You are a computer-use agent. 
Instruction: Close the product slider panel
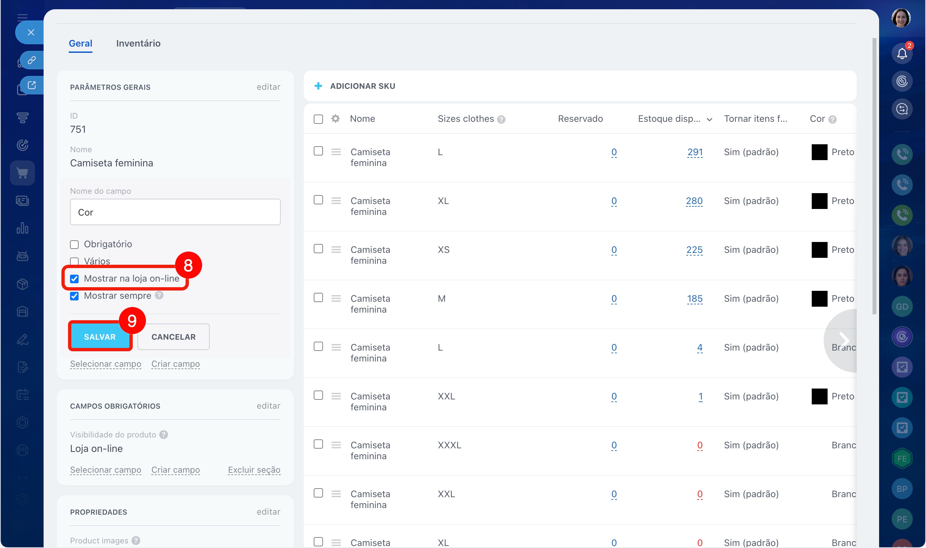(31, 32)
